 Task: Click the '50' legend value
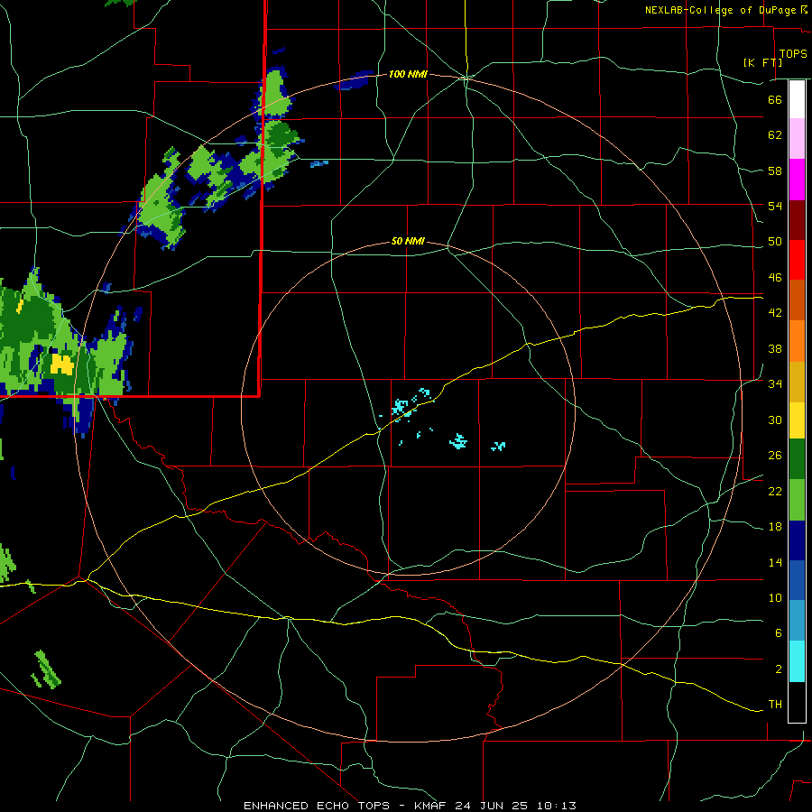775,242
